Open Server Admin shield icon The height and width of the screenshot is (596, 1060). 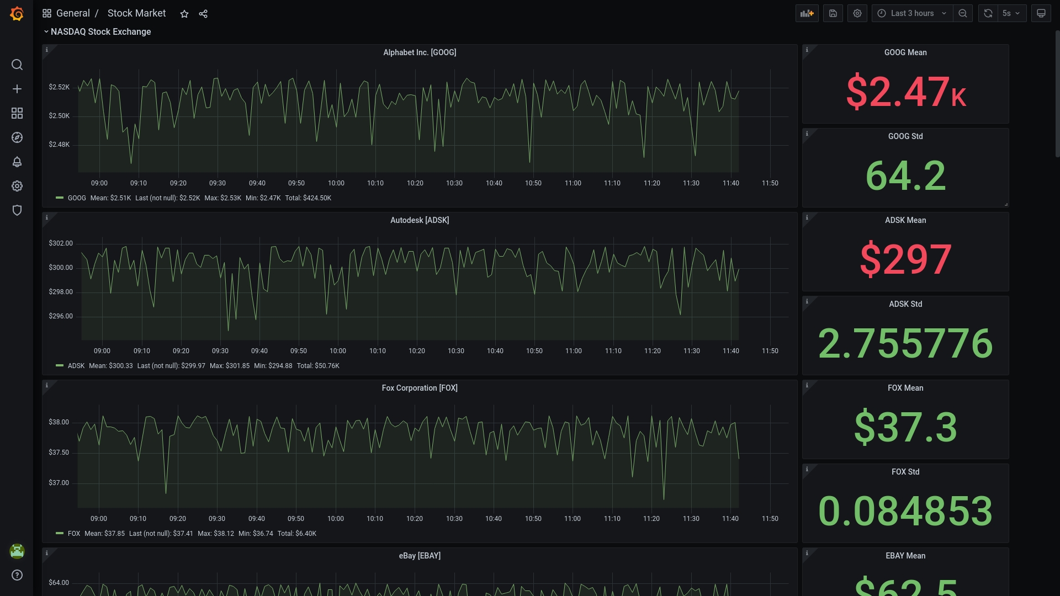click(x=17, y=210)
